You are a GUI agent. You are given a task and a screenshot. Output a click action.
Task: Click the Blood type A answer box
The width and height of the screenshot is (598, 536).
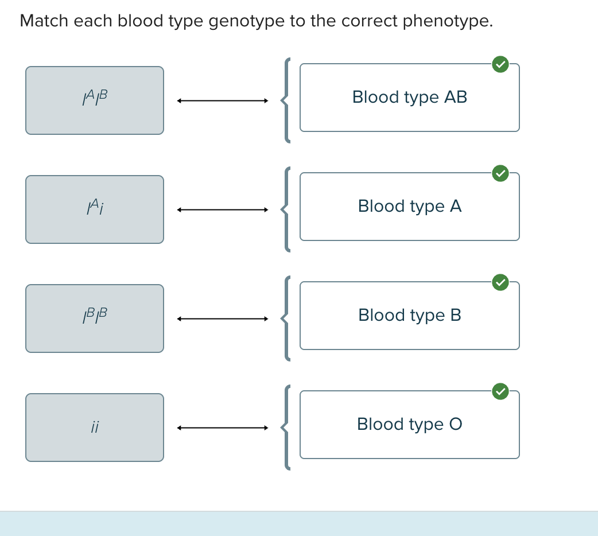tap(409, 207)
